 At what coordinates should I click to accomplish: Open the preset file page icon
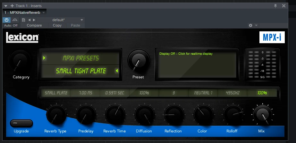(24, 20)
